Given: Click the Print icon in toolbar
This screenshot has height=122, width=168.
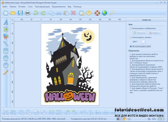Looking at the screenshot, I should (28, 13).
